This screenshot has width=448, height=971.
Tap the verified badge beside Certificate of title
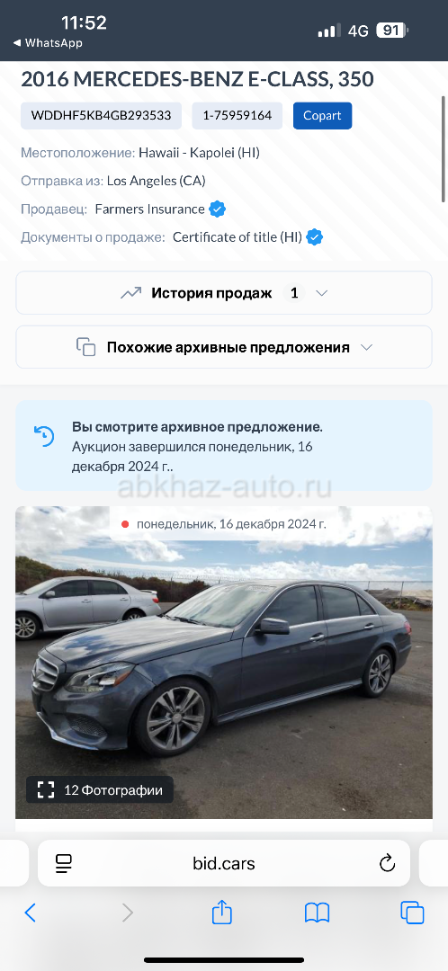point(315,237)
